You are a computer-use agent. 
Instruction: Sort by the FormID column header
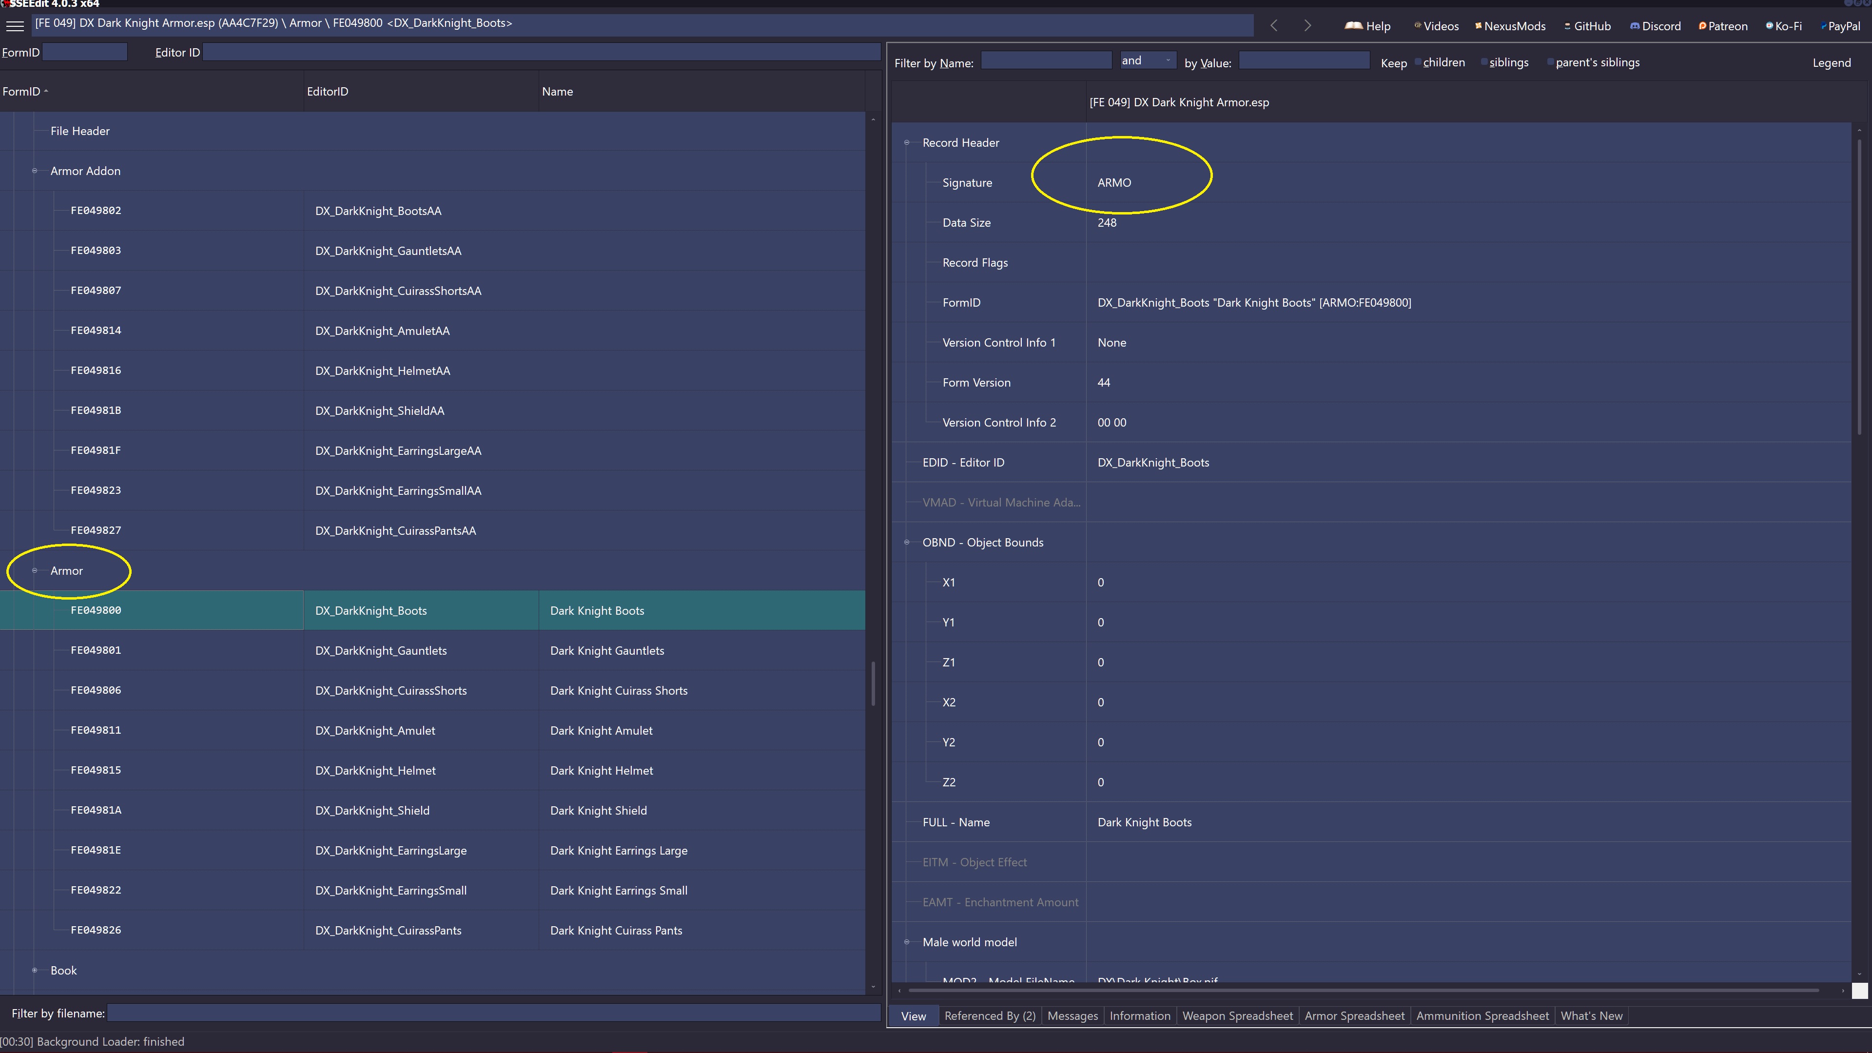(x=151, y=91)
